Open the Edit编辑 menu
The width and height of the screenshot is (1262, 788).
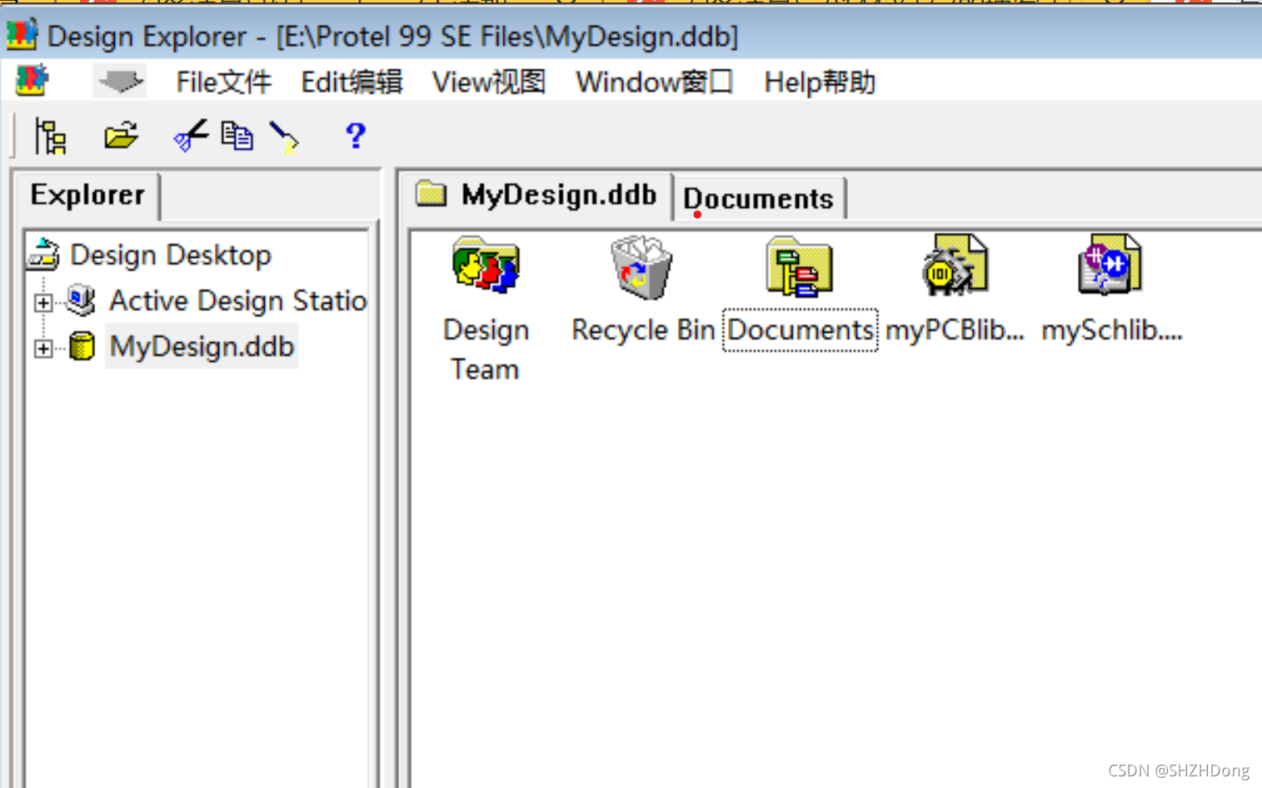click(352, 82)
